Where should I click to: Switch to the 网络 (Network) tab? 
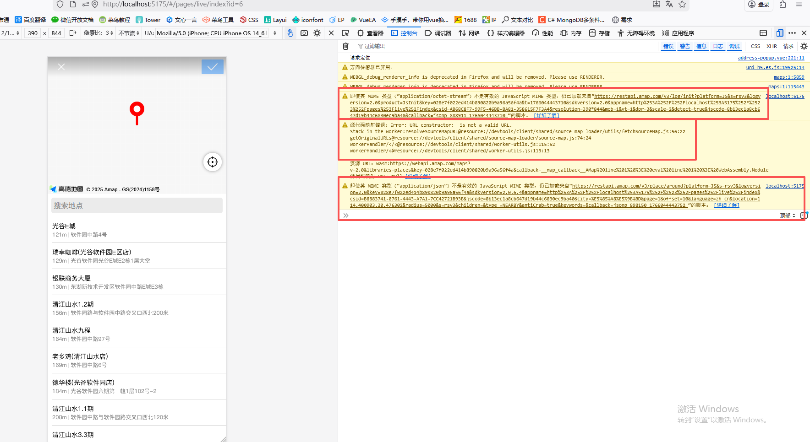coord(469,33)
